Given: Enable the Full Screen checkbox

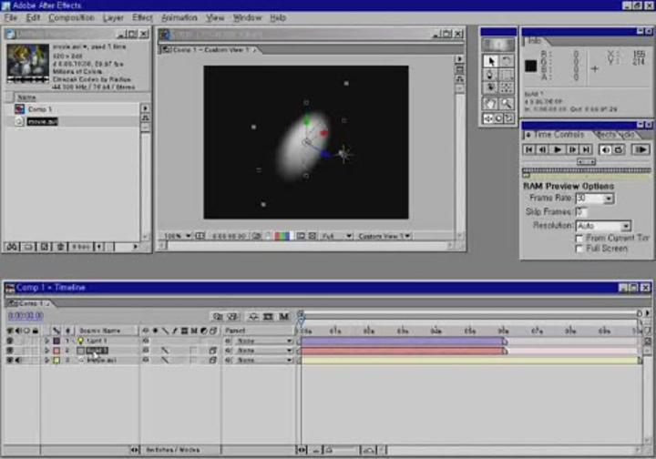Looking at the screenshot, I should click(x=579, y=250).
